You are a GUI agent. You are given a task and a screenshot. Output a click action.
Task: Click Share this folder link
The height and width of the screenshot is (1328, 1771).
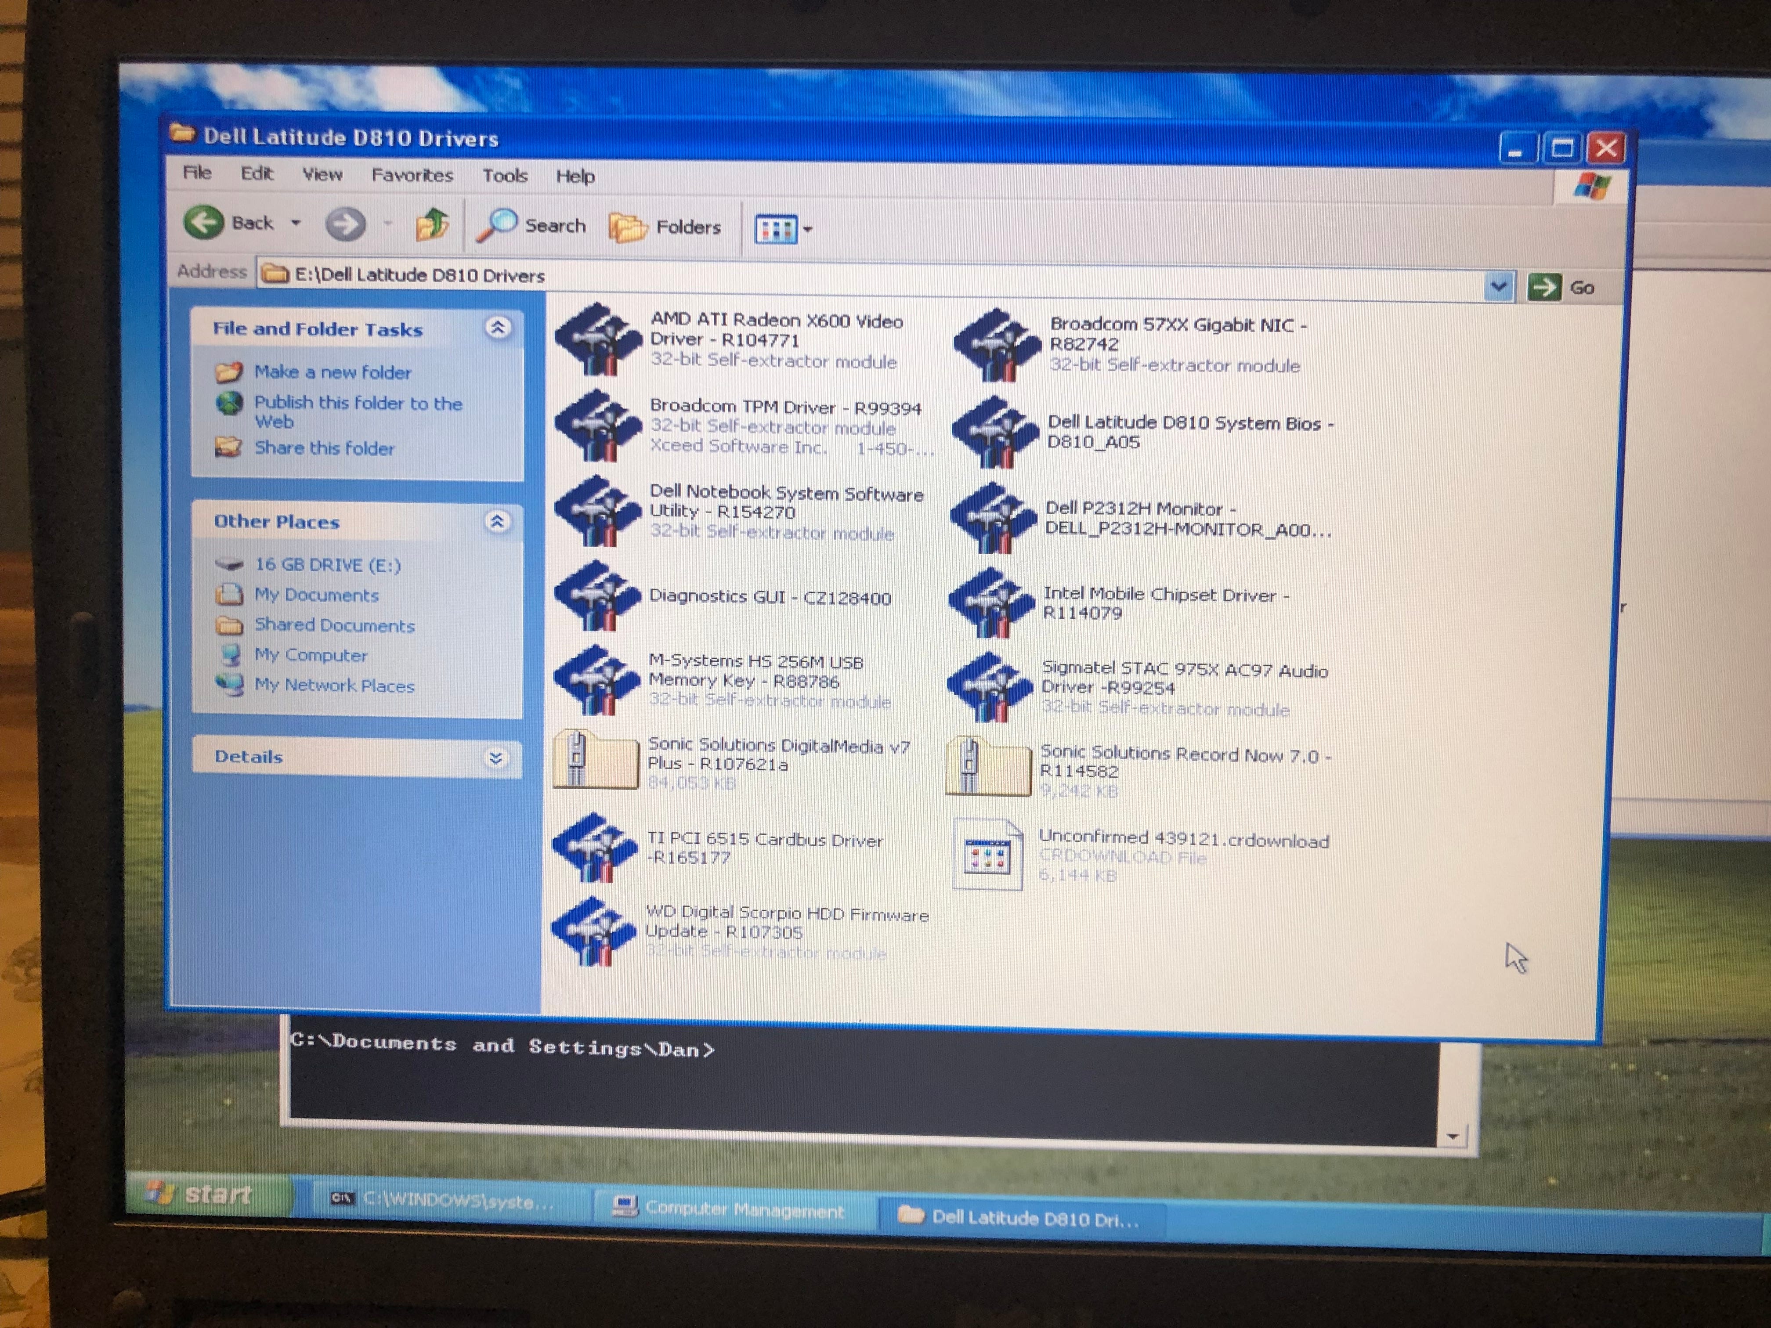(324, 448)
